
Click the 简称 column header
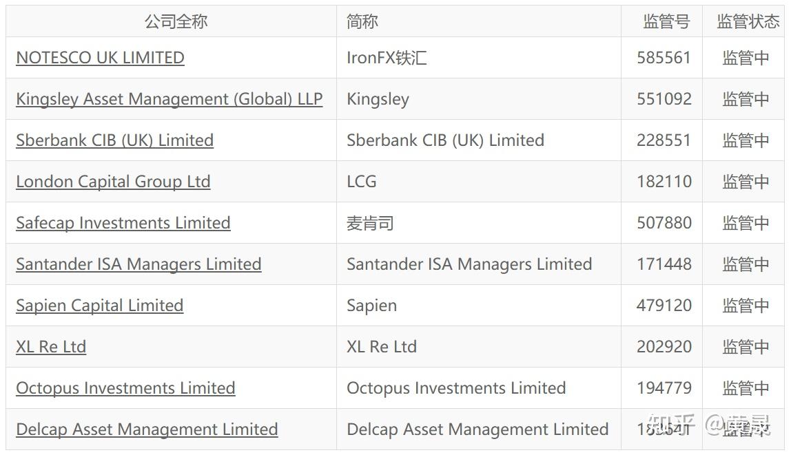(x=362, y=21)
